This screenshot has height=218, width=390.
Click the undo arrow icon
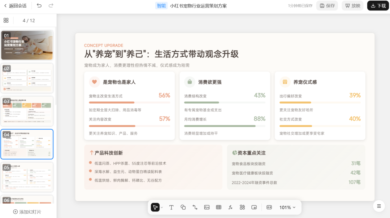(39, 5)
